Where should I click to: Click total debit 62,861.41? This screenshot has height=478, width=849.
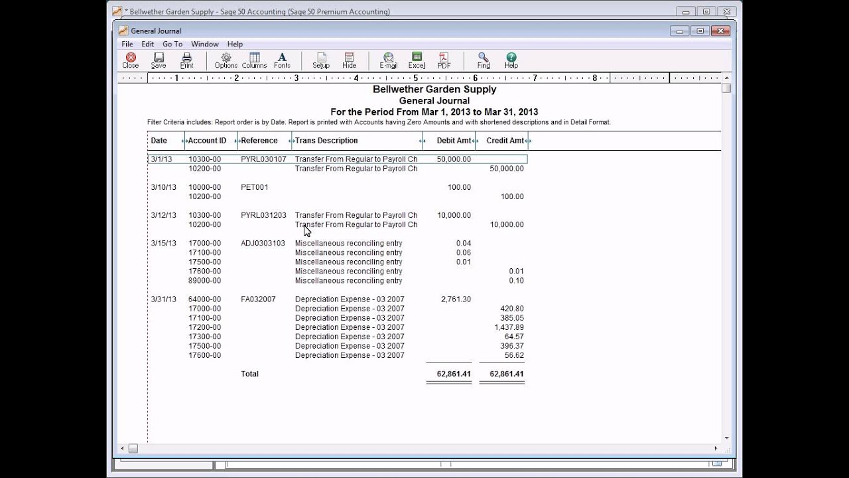[454, 374]
